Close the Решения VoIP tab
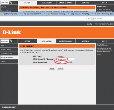 click(92, 14)
